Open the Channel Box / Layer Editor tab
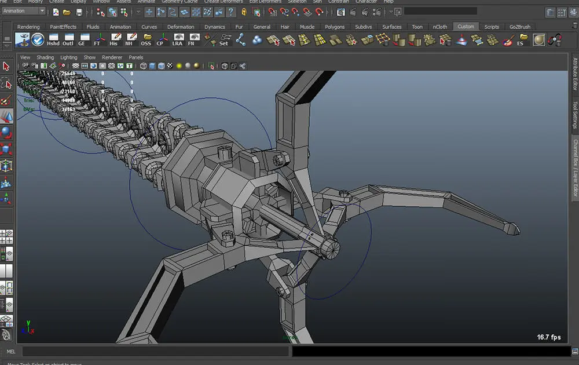579x365 pixels. [574, 169]
